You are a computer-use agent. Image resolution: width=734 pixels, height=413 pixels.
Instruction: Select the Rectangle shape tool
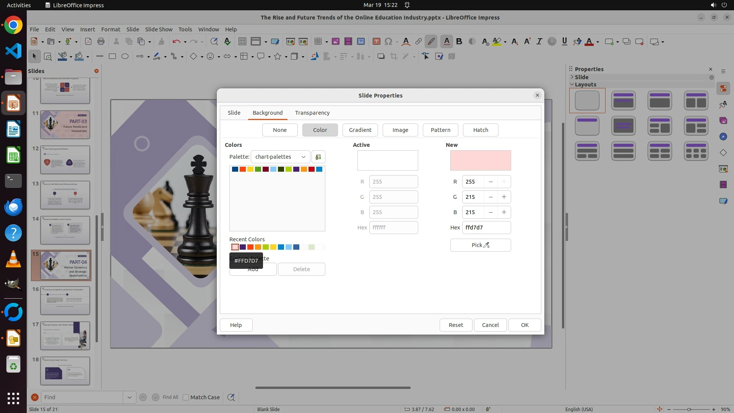point(112,57)
